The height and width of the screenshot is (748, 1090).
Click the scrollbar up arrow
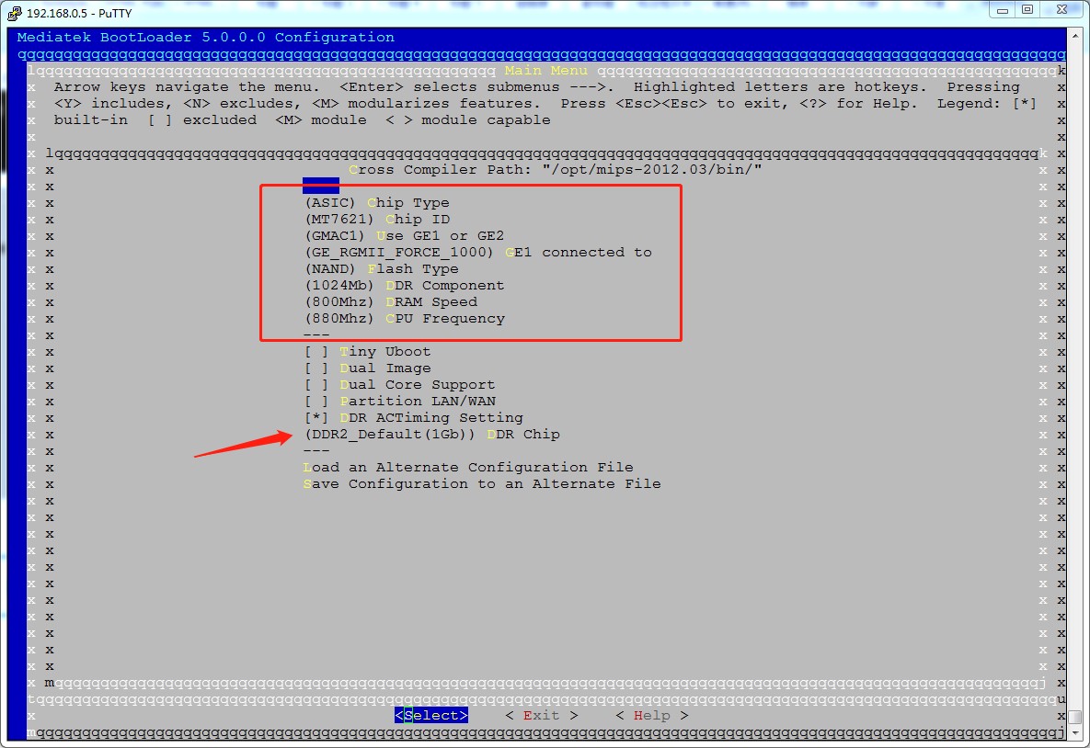click(x=1074, y=35)
